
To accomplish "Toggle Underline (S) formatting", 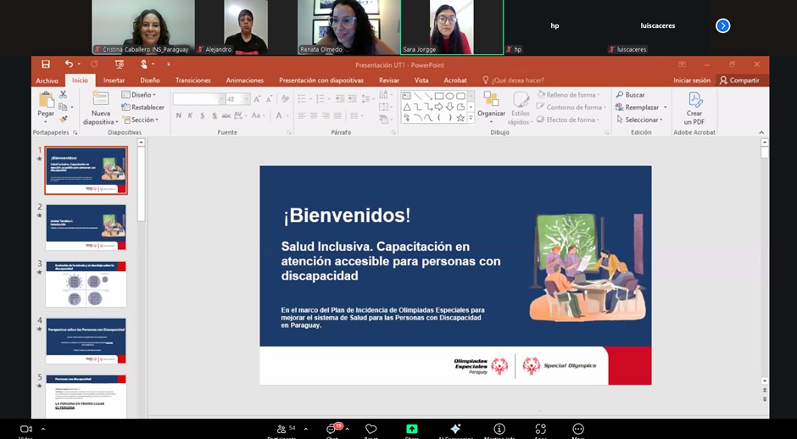I will click(x=203, y=116).
